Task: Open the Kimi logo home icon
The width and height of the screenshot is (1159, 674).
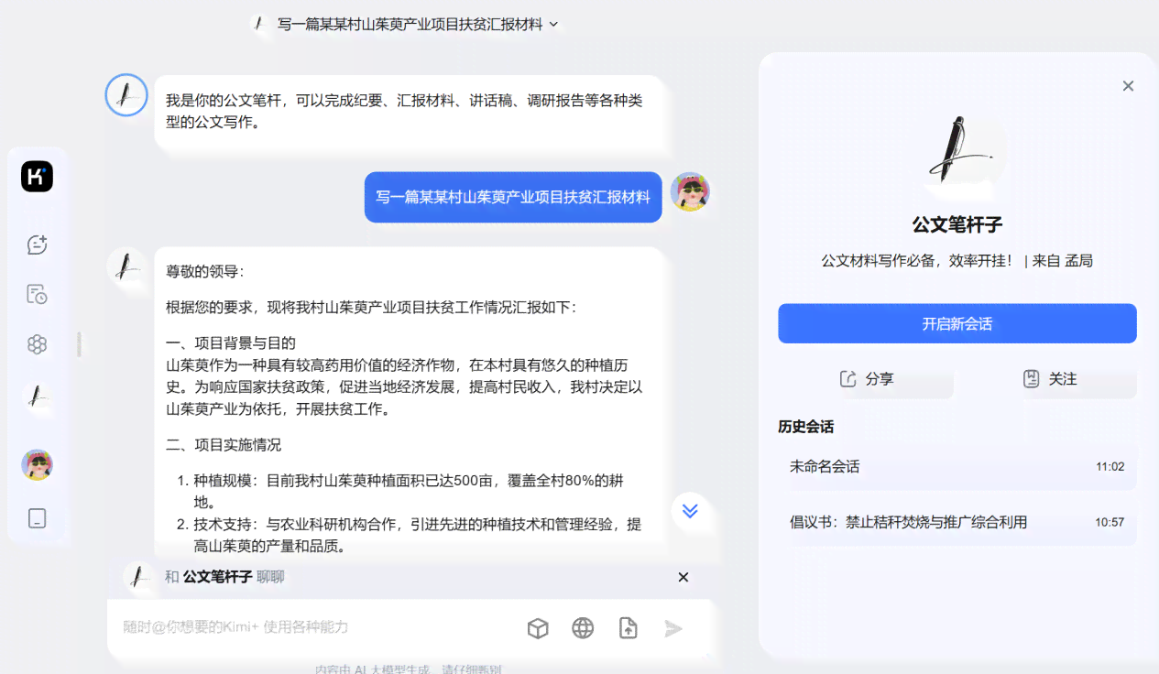Action: point(37,176)
